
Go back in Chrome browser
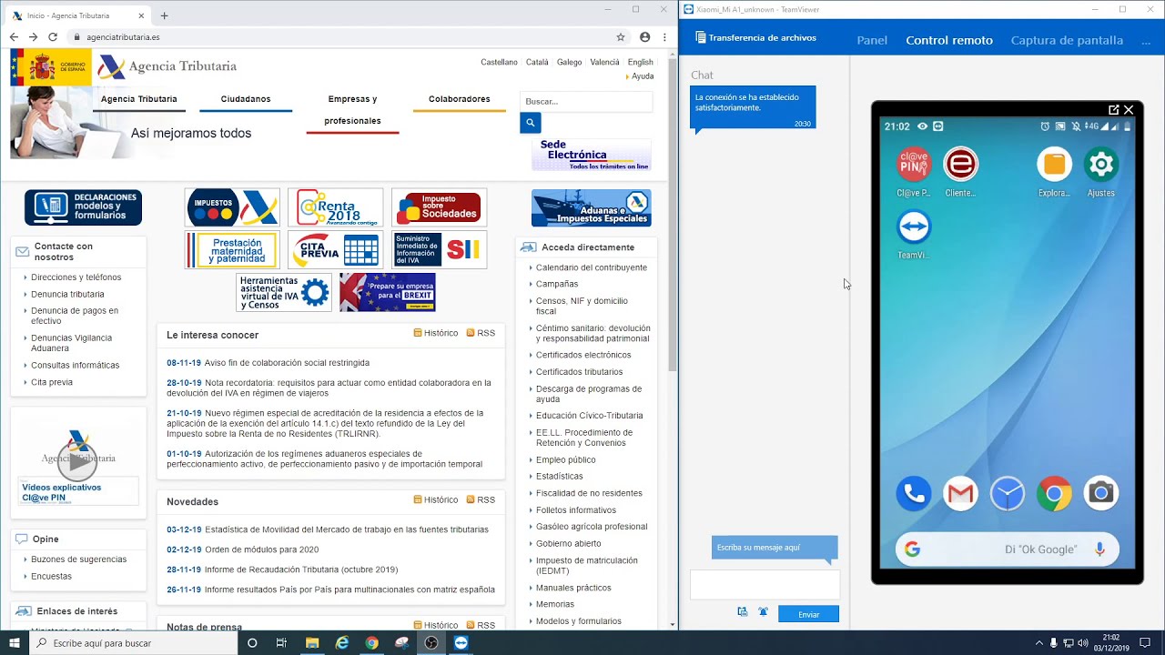point(13,37)
